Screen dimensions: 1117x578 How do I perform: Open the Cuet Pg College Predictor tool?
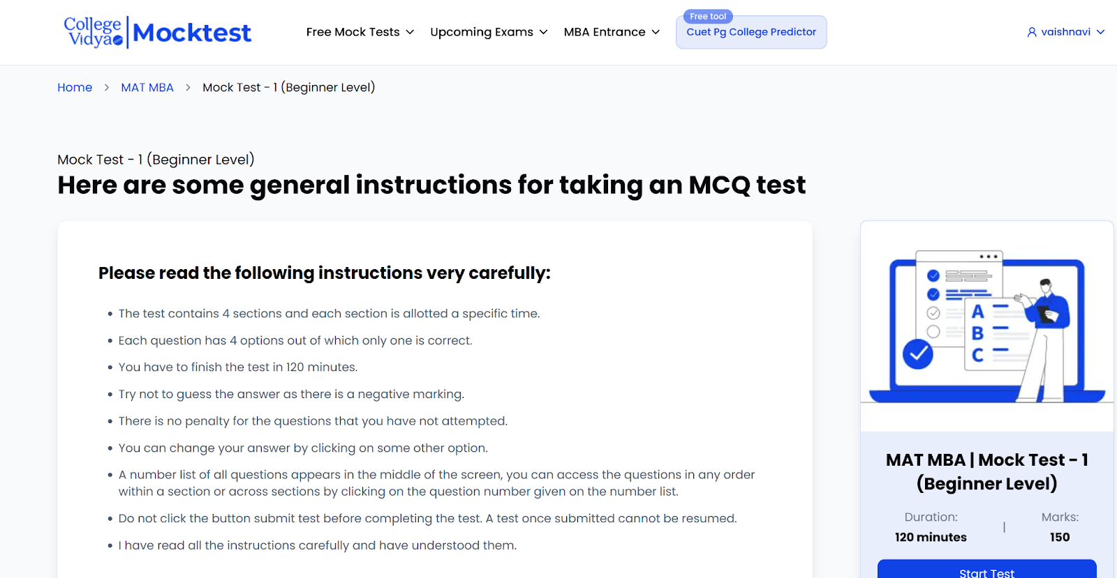[751, 33]
